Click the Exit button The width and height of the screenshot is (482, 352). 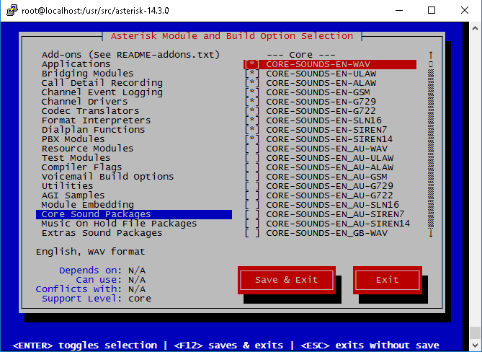pyautogui.click(x=387, y=280)
